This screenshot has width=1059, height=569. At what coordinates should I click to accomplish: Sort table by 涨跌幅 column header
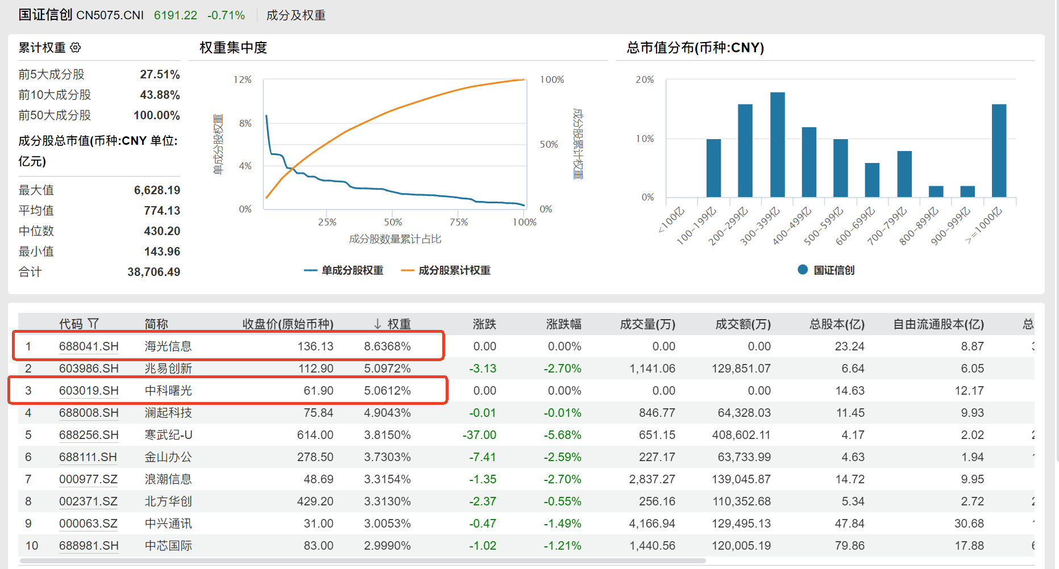tap(563, 324)
